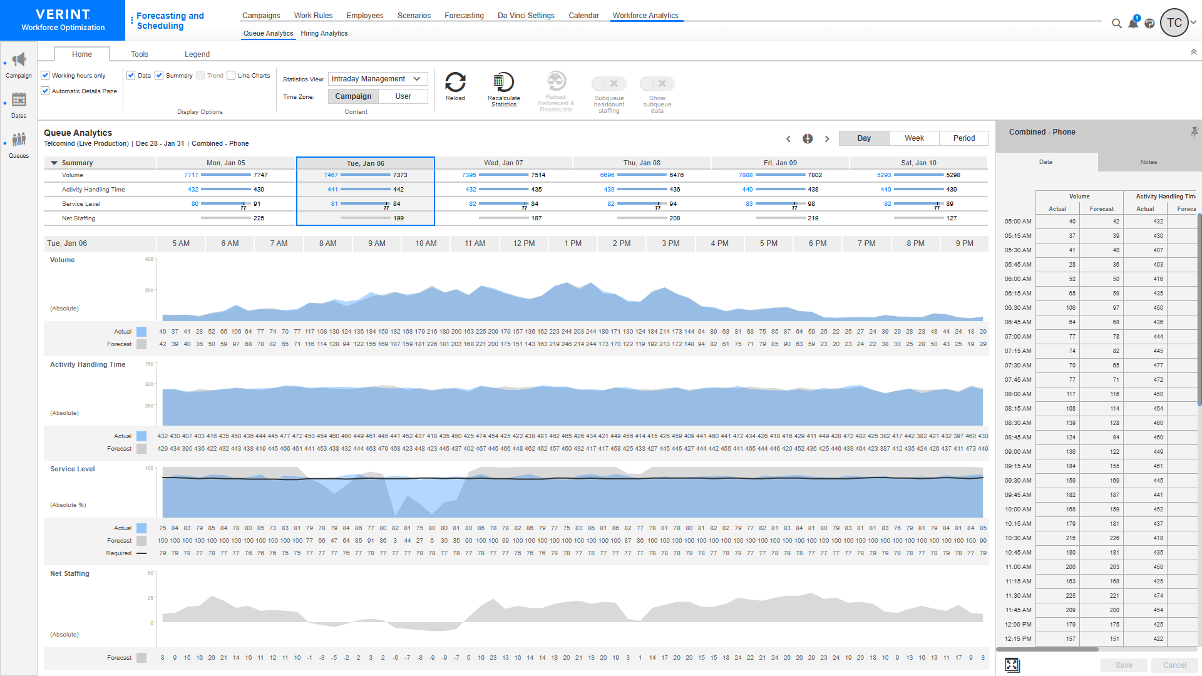Click the search magnifier icon
Image resolution: width=1202 pixels, height=676 pixels.
point(1116,24)
